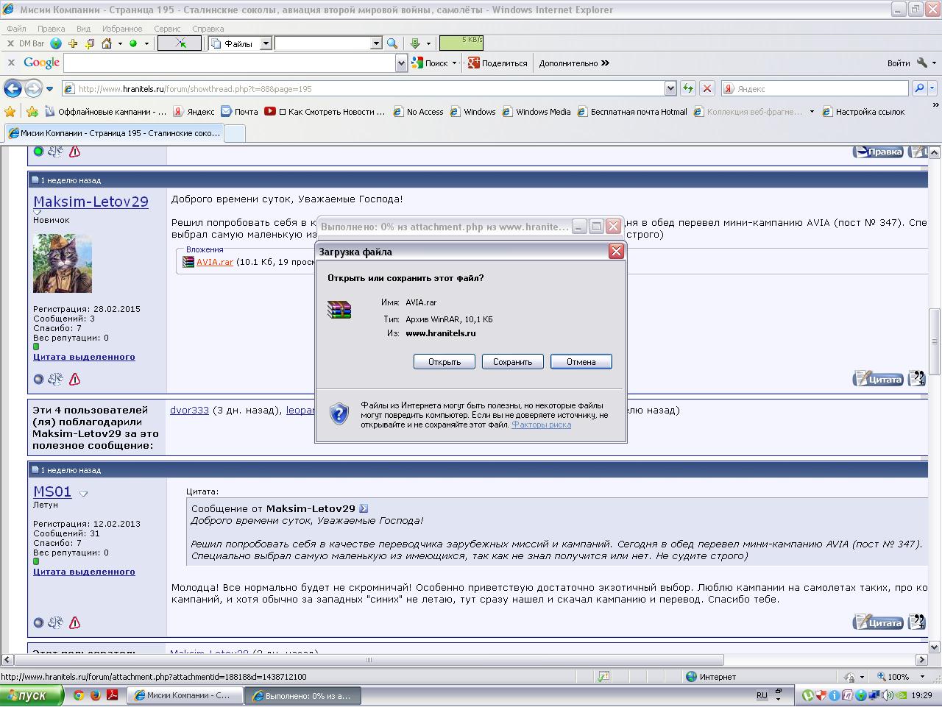The height and width of the screenshot is (721, 942).
Task: Click the Maksim-Letov29 cat avatar
Action: (x=63, y=263)
